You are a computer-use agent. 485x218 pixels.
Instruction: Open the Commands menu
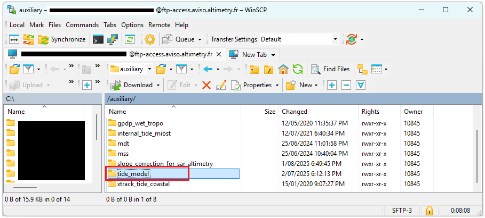[x=82, y=25]
